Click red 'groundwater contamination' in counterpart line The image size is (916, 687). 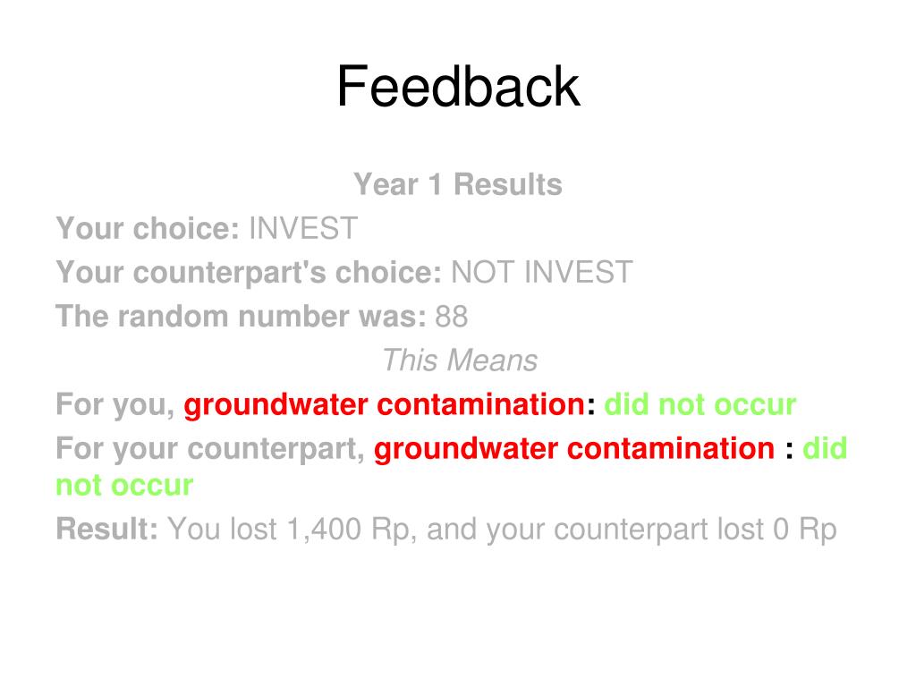pos(574,449)
